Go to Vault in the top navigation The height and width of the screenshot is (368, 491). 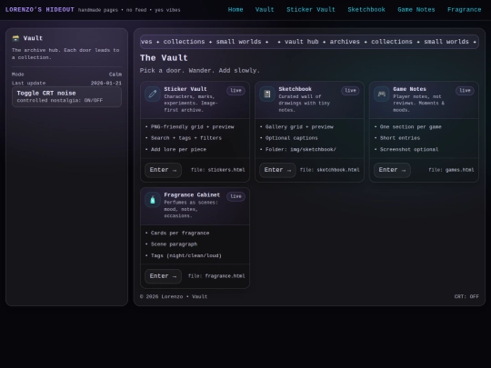pos(265,10)
